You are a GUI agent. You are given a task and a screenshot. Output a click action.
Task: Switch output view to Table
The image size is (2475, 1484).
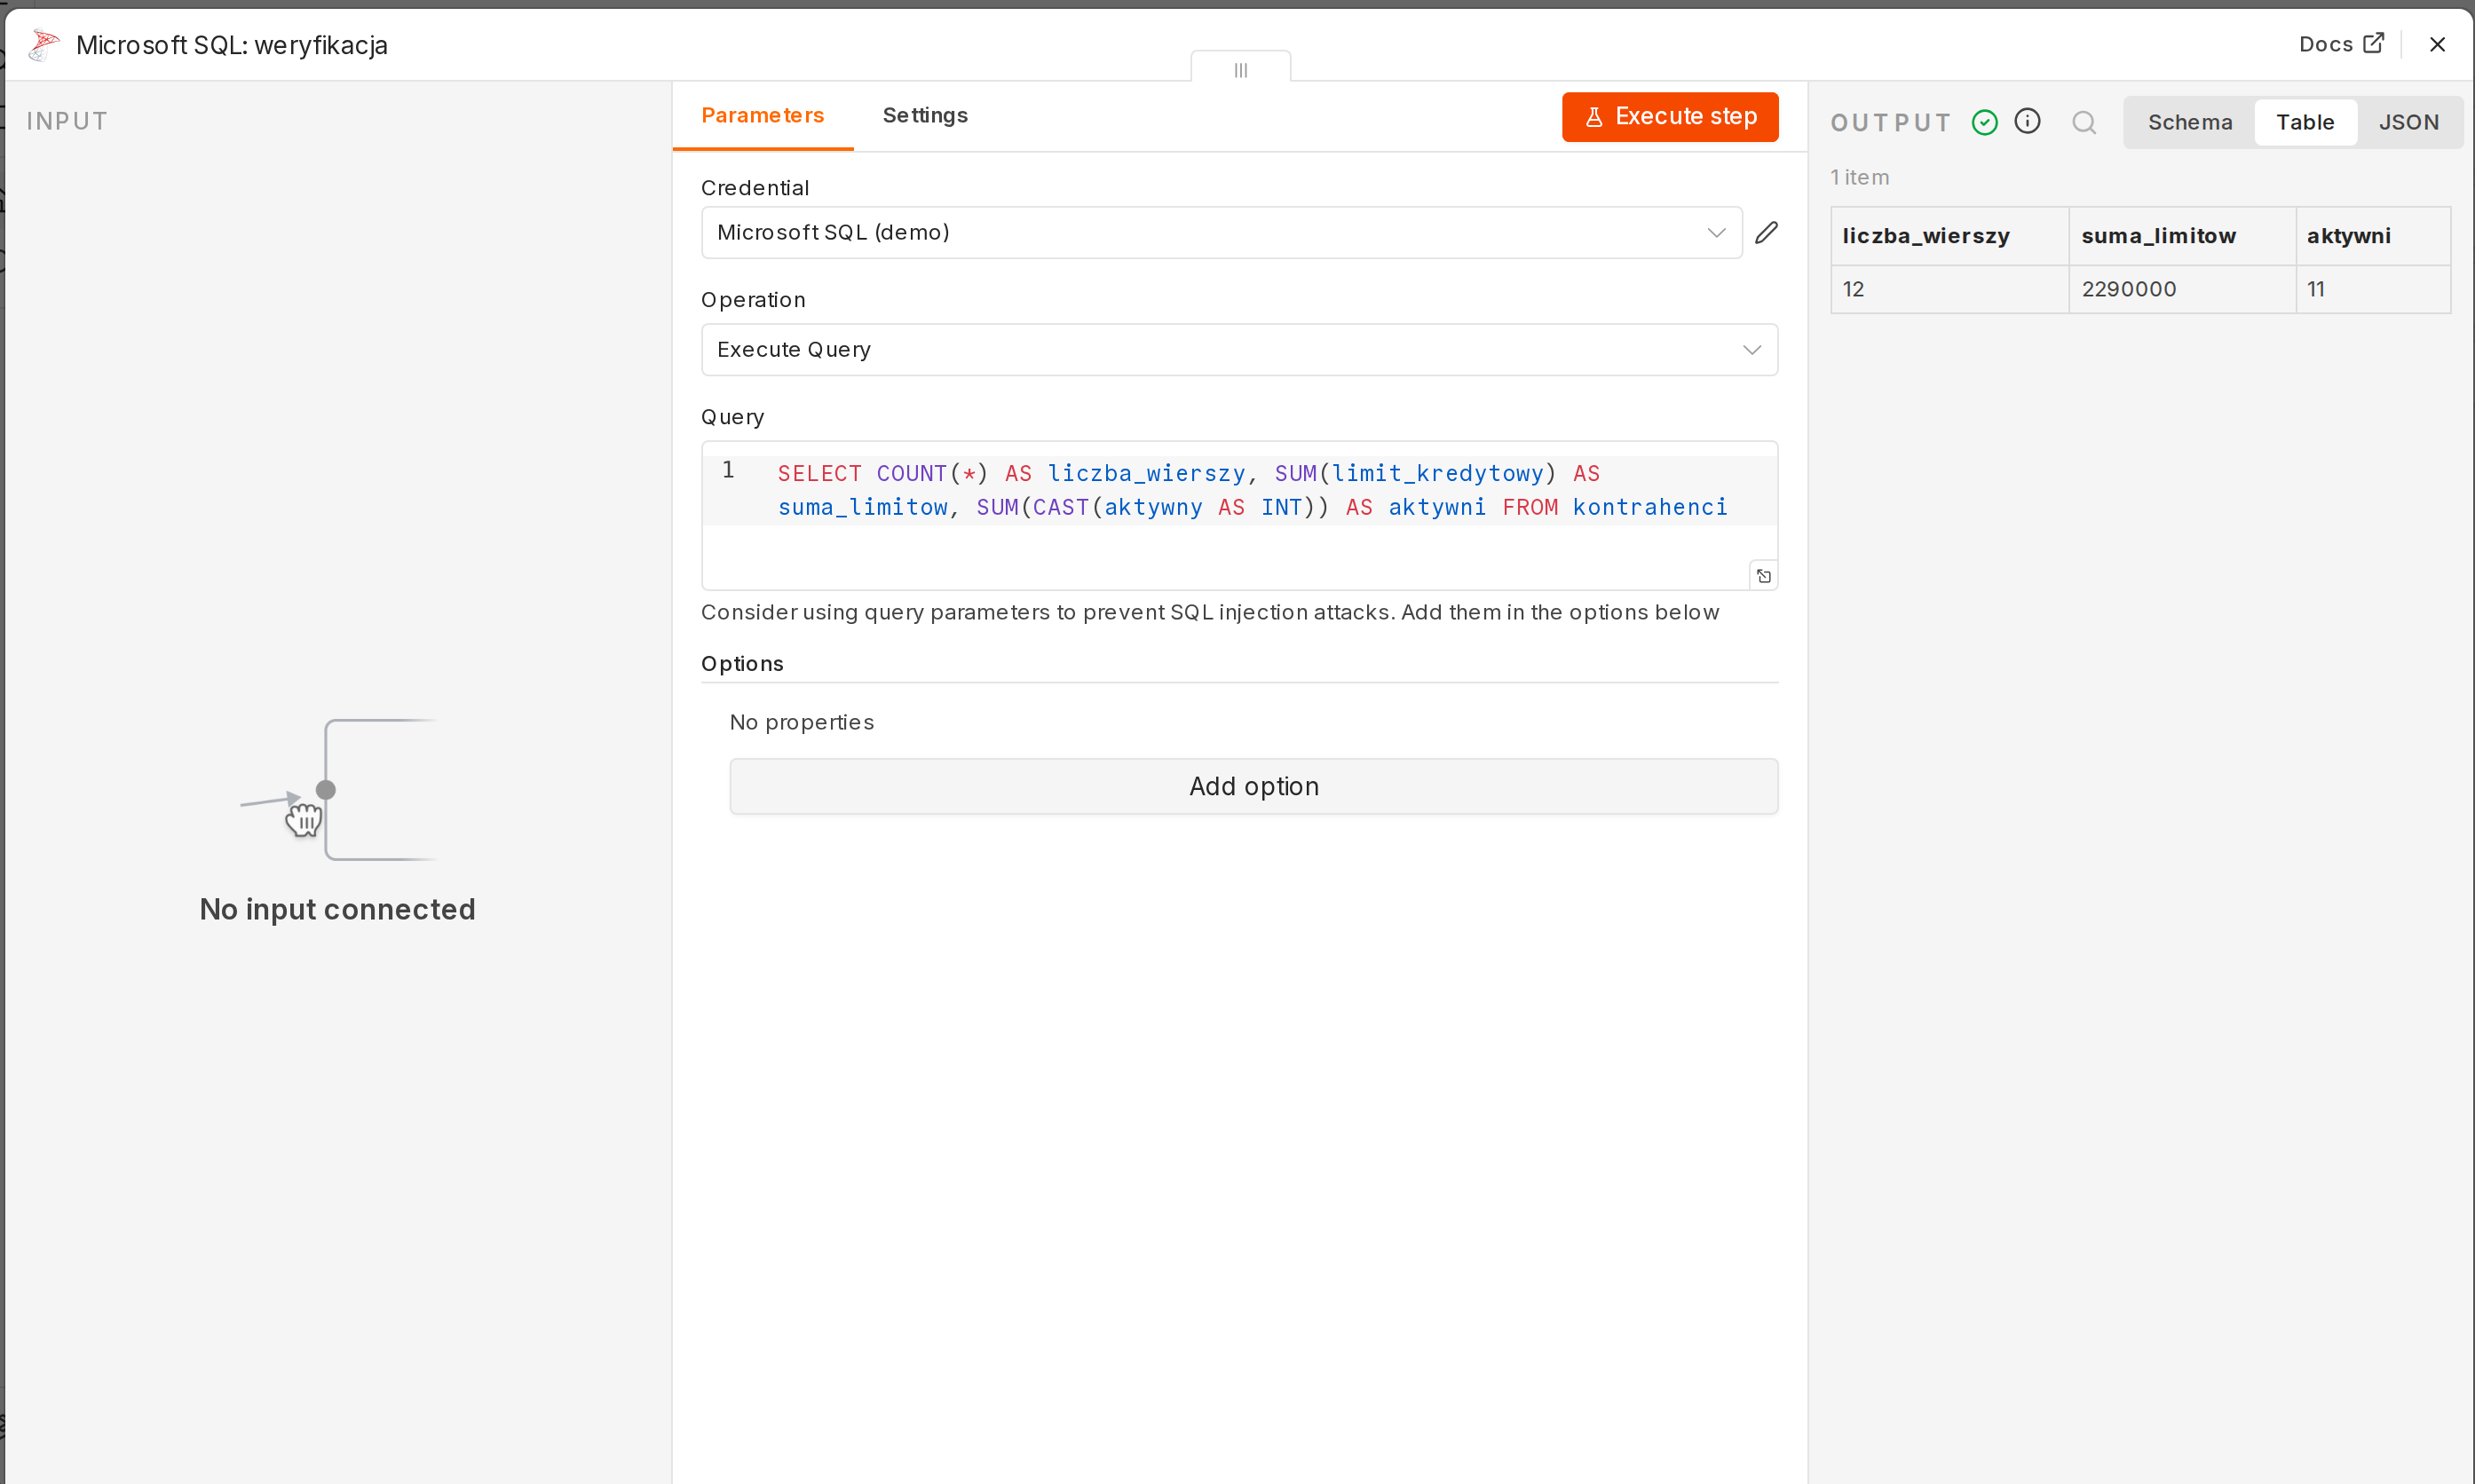pos(2305,122)
